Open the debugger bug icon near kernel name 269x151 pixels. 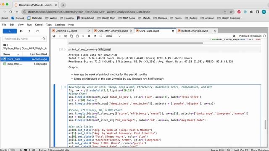point(234,36)
